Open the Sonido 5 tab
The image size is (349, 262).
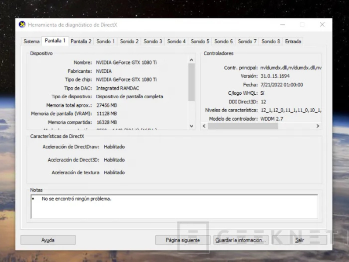[200, 41]
